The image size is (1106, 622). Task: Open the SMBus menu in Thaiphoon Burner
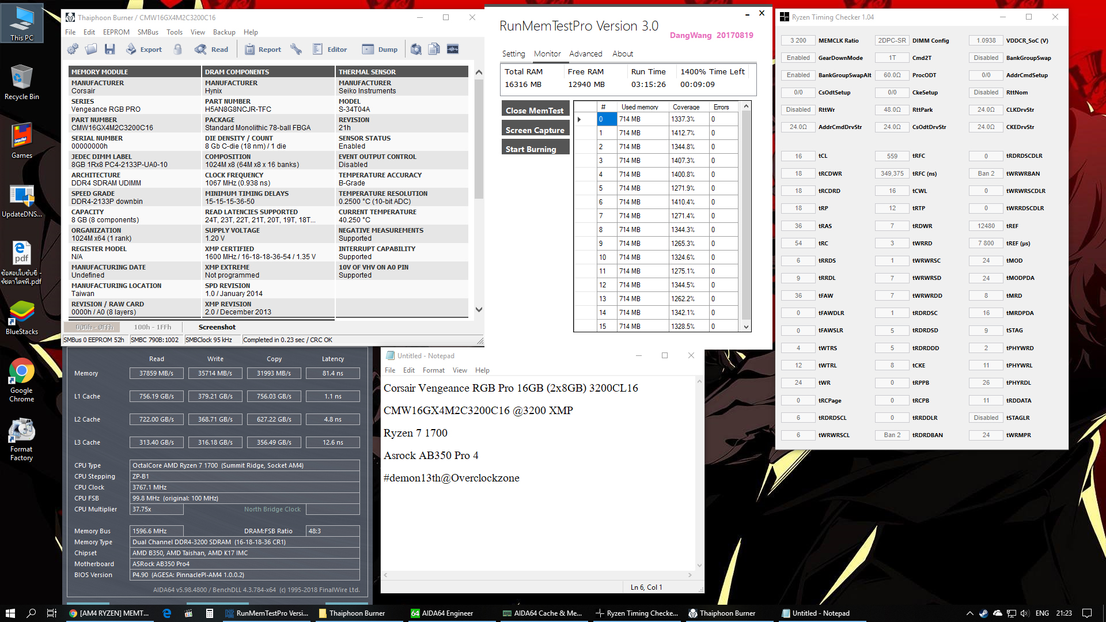click(148, 32)
